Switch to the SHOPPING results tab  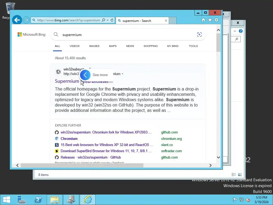[x=151, y=46]
